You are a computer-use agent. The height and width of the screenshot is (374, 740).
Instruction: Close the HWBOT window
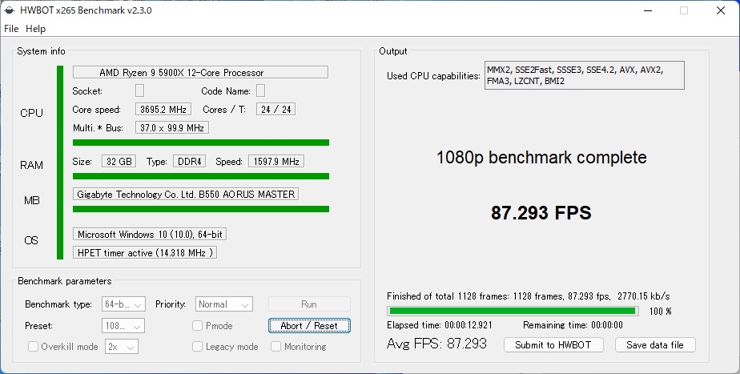(721, 10)
